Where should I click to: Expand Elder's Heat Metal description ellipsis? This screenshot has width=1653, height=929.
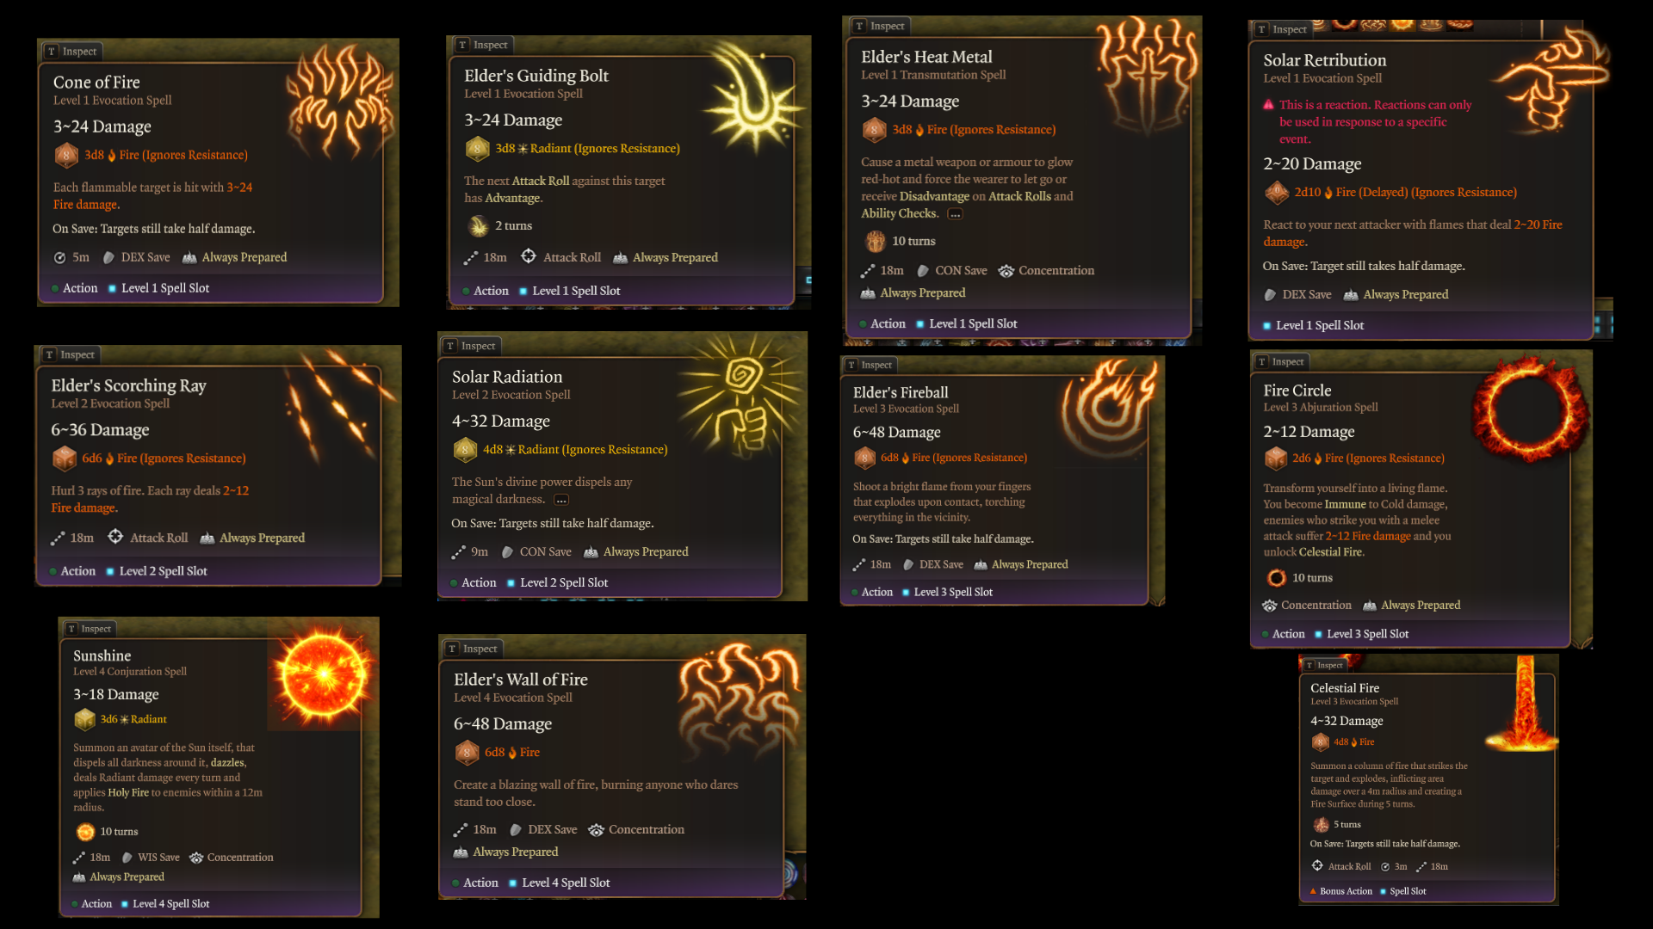coord(955,214)
